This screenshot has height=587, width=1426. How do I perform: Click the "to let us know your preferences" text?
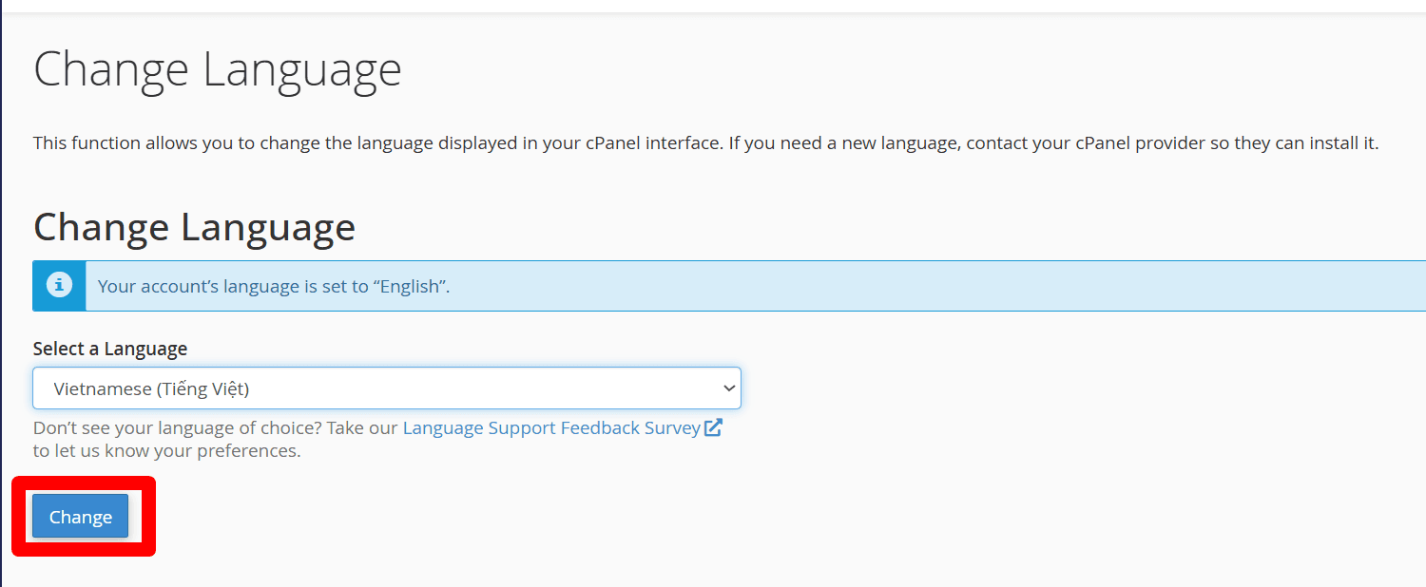166,451
